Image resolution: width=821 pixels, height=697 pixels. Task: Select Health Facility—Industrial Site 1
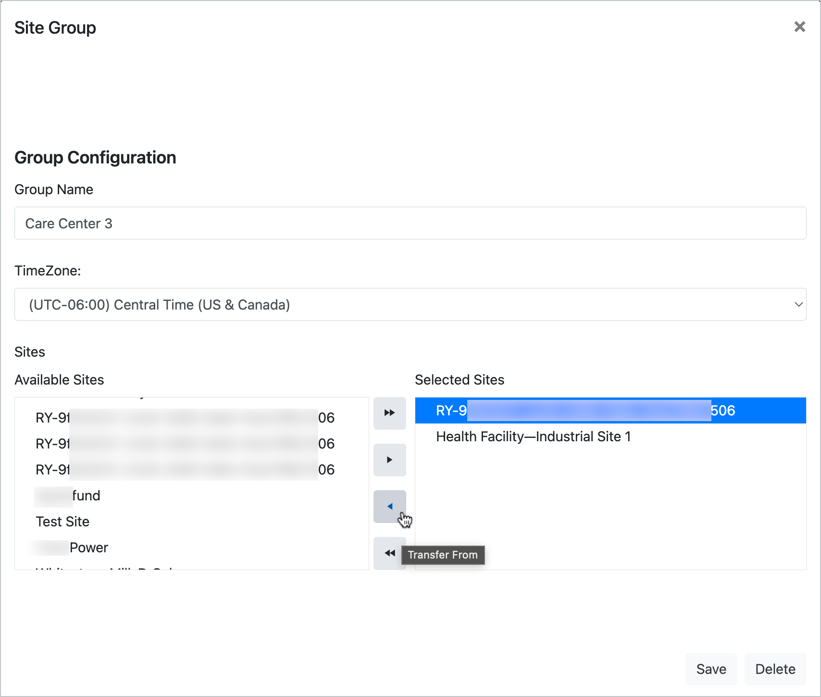click(x=533, y=436)
